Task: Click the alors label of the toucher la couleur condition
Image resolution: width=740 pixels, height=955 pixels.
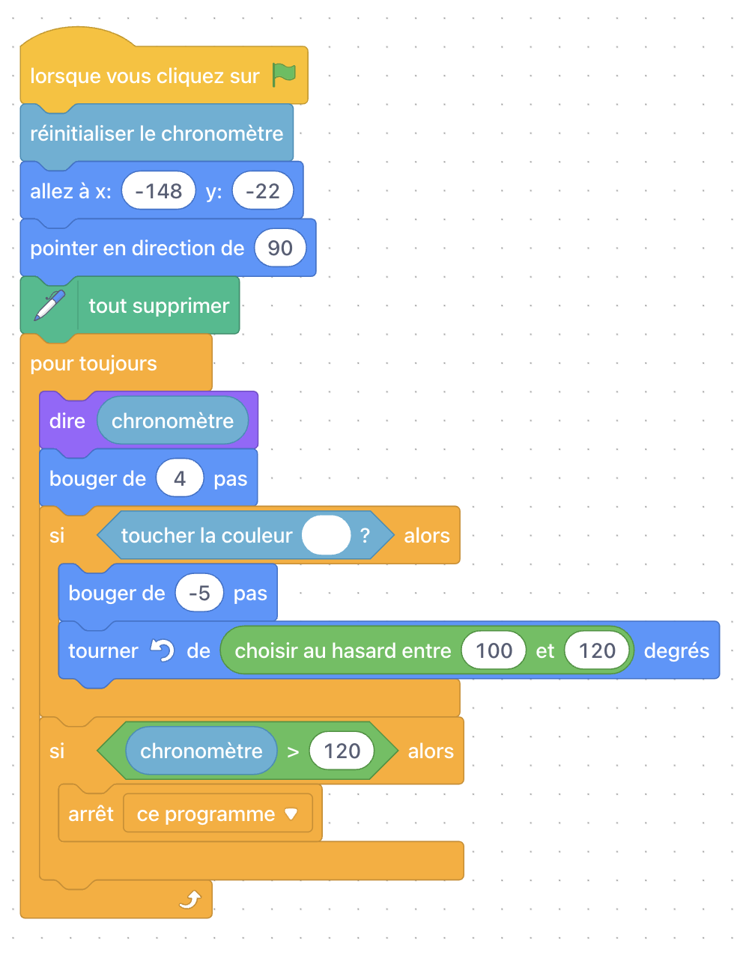Action: pyautogui.click(x=427, y=535)
